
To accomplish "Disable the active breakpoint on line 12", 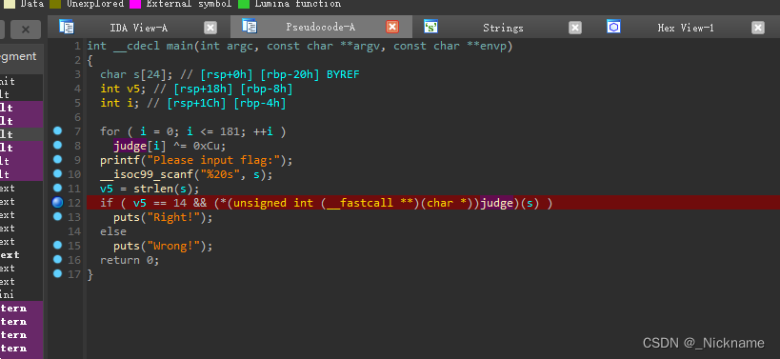I will 58,203.
